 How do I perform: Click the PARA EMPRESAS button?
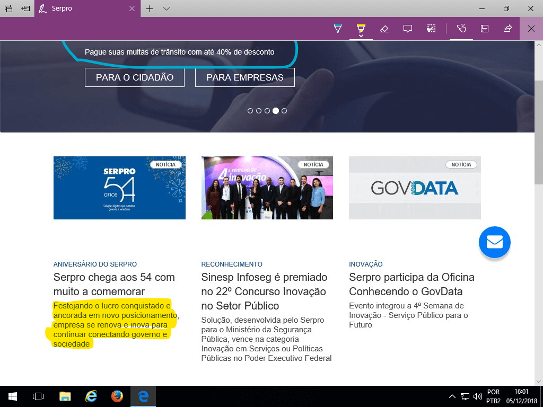click(244, 77)
